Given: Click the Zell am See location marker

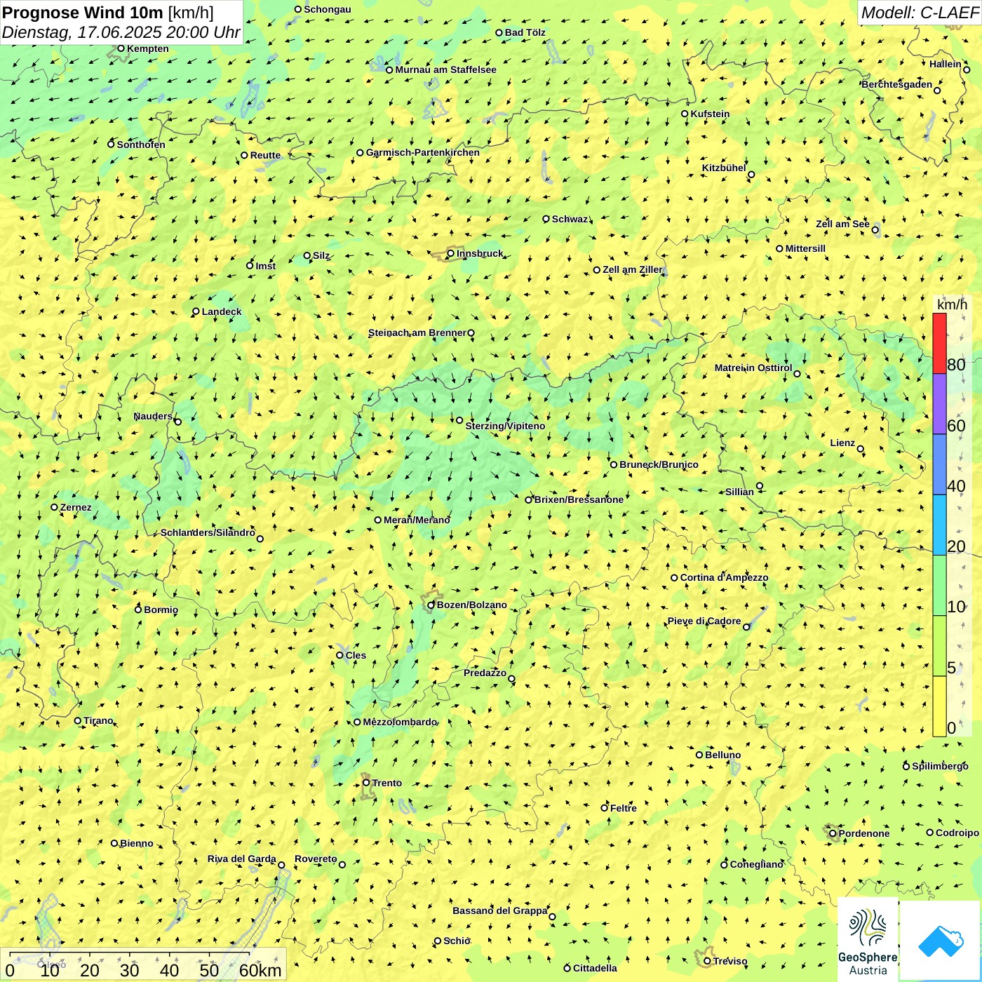Looking at the screenshot, I should (875, 229).
